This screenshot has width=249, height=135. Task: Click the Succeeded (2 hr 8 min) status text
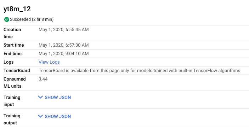tap(32, 19)
